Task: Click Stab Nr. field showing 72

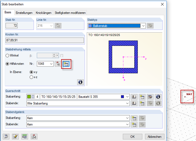Action: click(11, 26)
